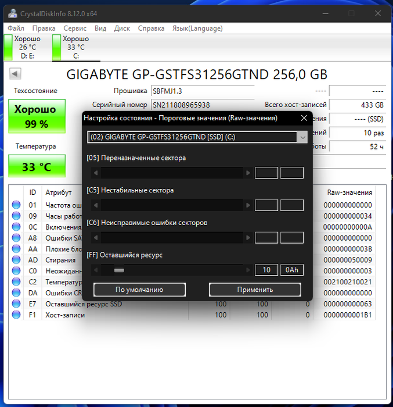Viewport: 393px width, 407px height.
Task: Click right arrow of [C5] unstable sectors slider
Action: tap(248, 205)
